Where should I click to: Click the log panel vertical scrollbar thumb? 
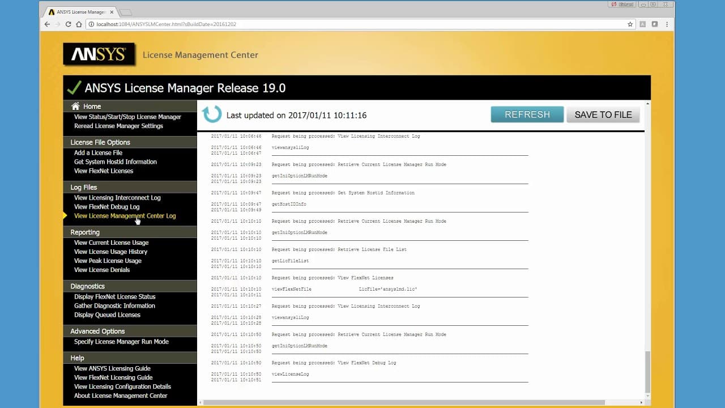coord(648,371)
